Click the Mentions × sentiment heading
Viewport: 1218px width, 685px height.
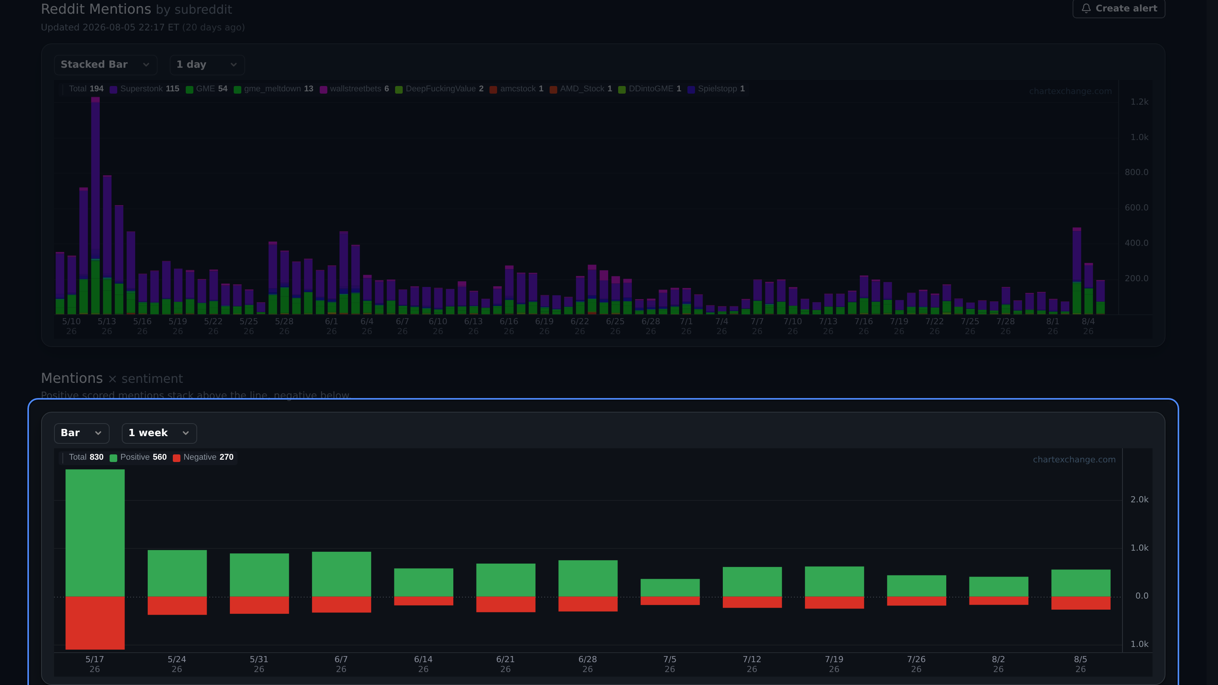tap(112, 378)
